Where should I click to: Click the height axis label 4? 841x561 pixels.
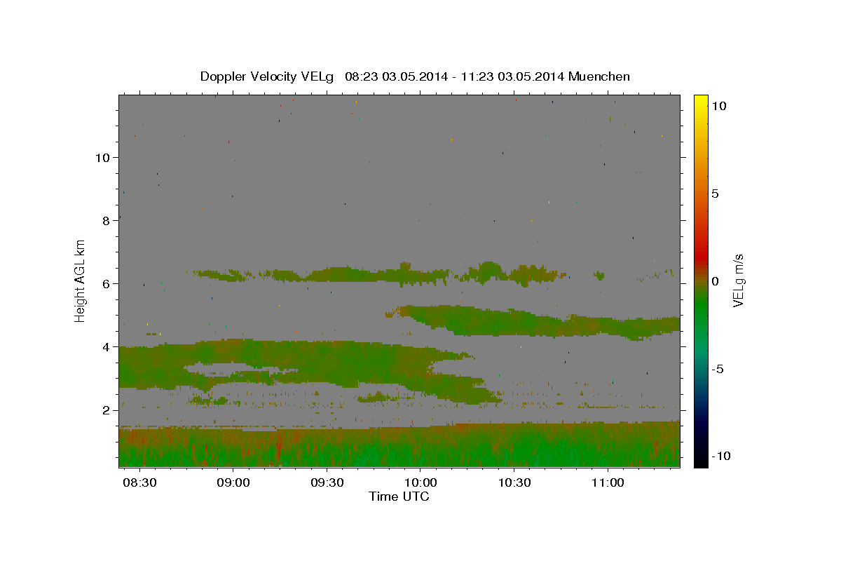(107, 346)
